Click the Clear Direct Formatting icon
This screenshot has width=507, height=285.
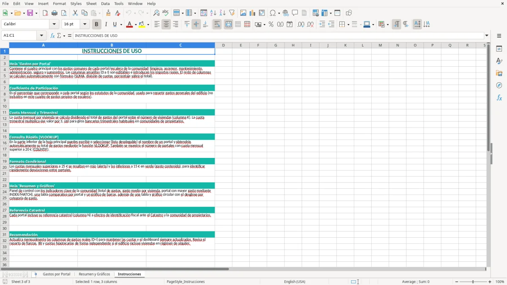point(117,13)
